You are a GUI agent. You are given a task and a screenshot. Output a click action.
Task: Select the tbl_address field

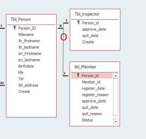point(28,85)
